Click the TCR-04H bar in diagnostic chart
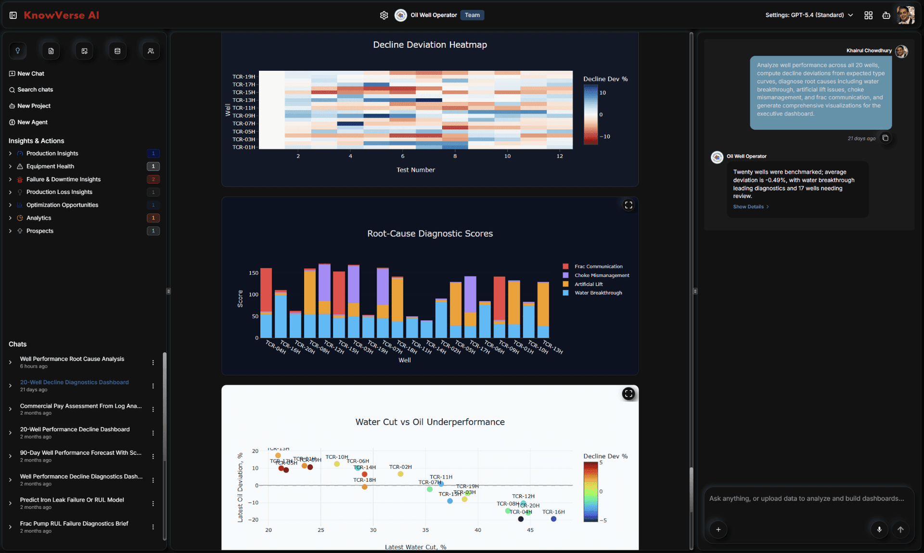Screen dimensions: 924x553 tap(266, 303)
